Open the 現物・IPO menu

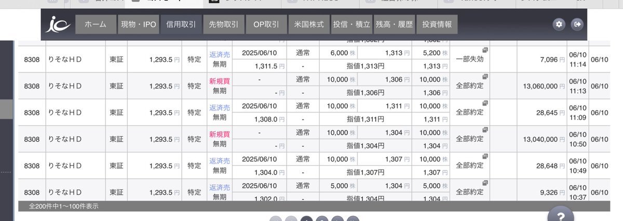(x=138, y=24)
